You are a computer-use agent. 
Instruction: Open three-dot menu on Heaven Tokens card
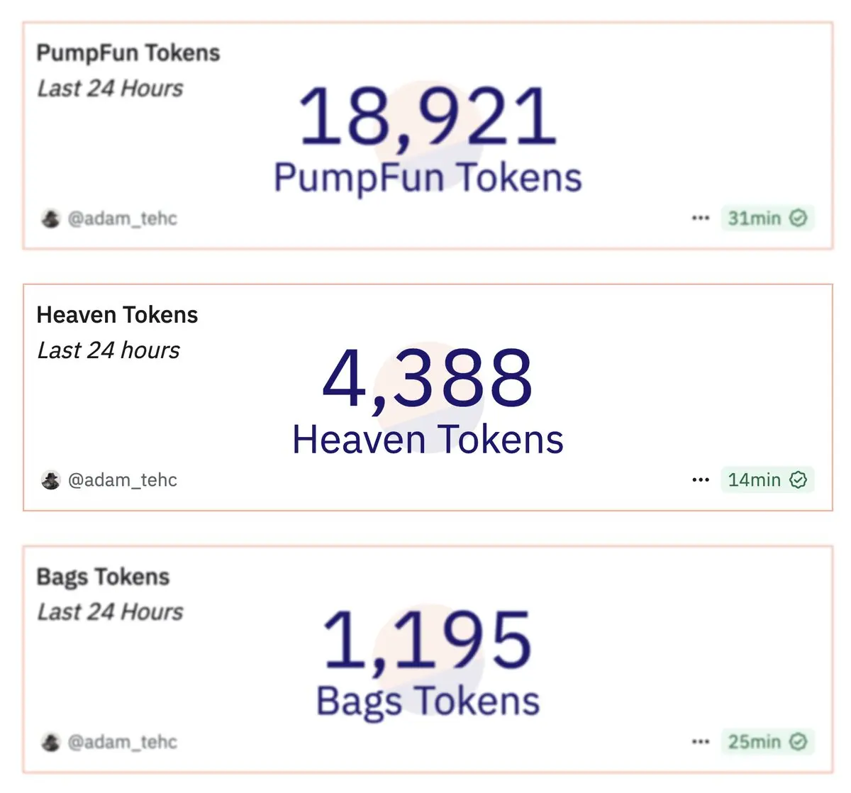click(700, 479)
